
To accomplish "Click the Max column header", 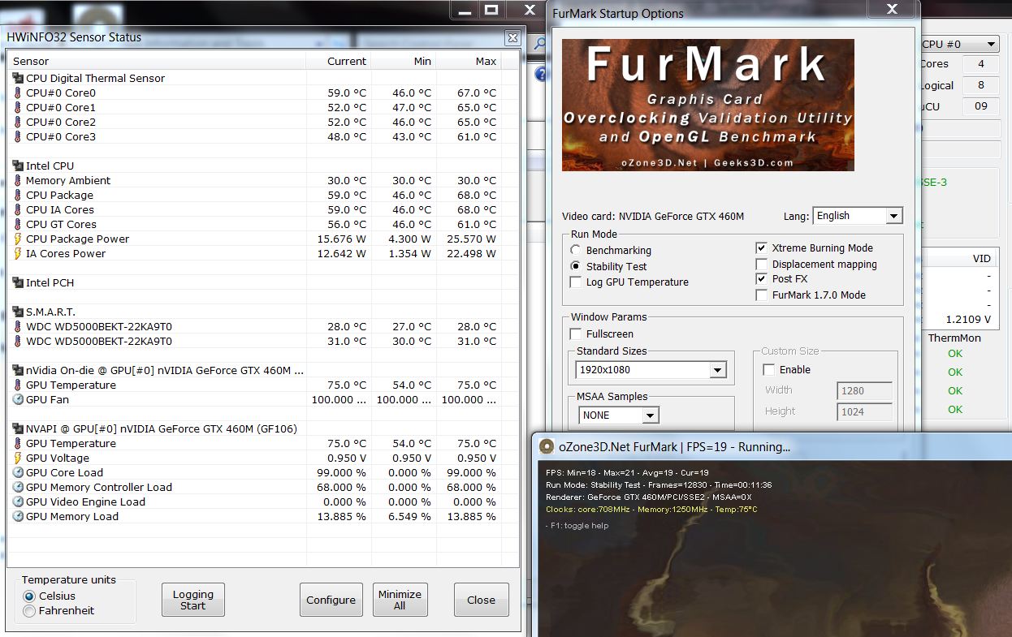I will 469,61.
